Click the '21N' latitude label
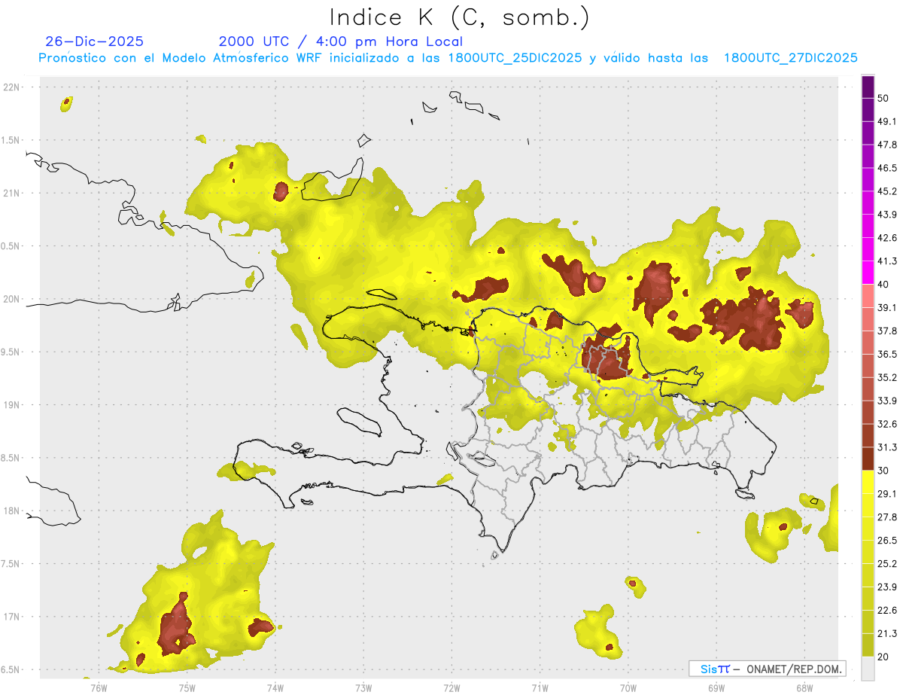The height and width of the screenshot is (698, 903). [12, 193]
